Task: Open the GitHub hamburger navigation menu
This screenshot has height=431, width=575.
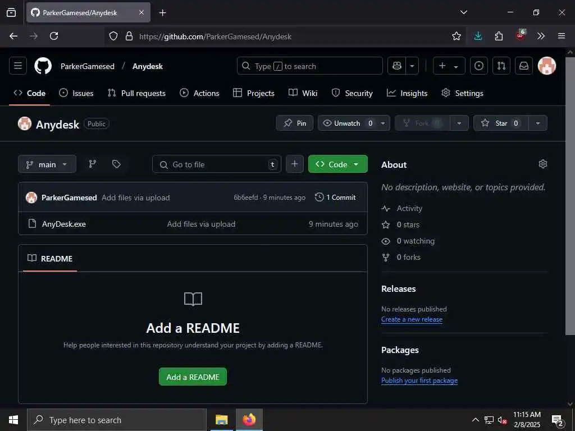Action: click(x=18, y=66)
